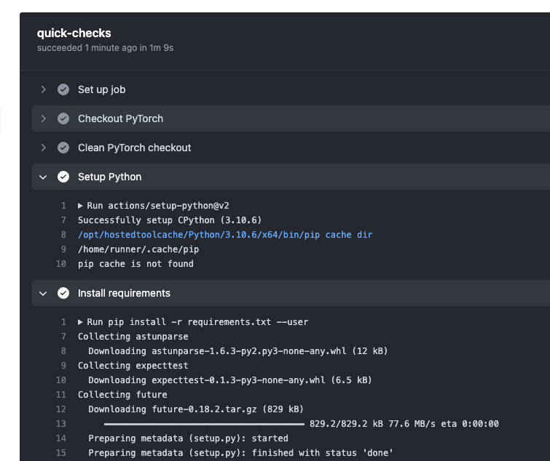Select log line number 7 in Setup Python

[63, 220]
